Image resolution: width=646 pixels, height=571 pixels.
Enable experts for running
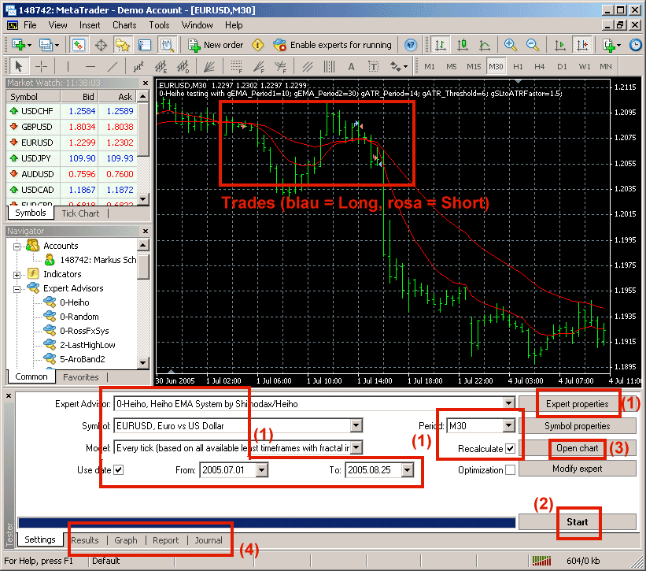tap(331, 45)
